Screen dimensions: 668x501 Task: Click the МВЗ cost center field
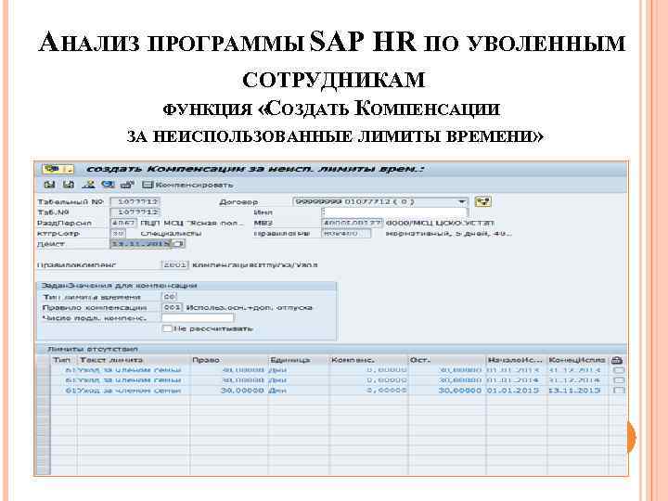(x=352, y=223)
